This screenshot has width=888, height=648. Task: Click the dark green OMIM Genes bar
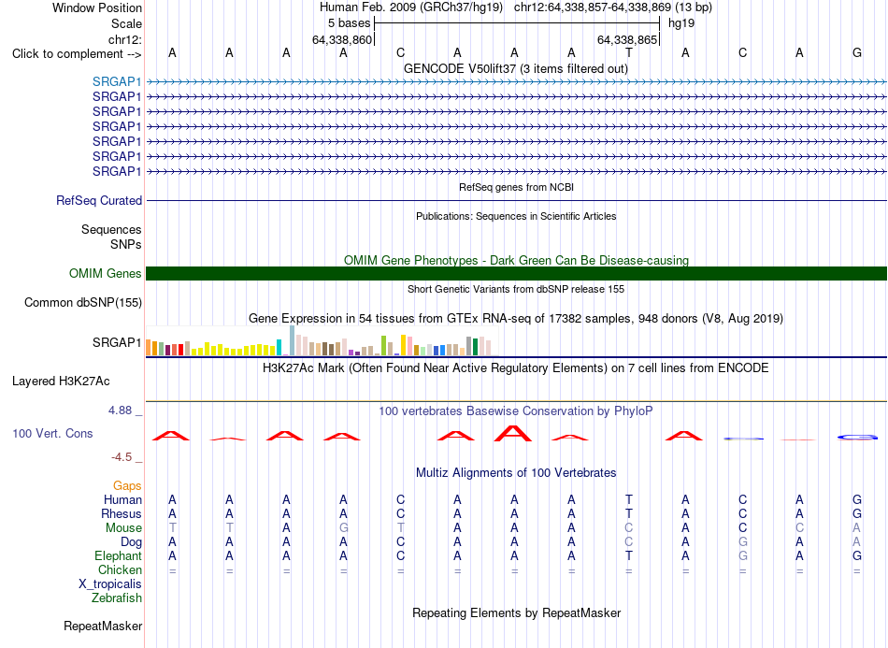click(517, 274)
